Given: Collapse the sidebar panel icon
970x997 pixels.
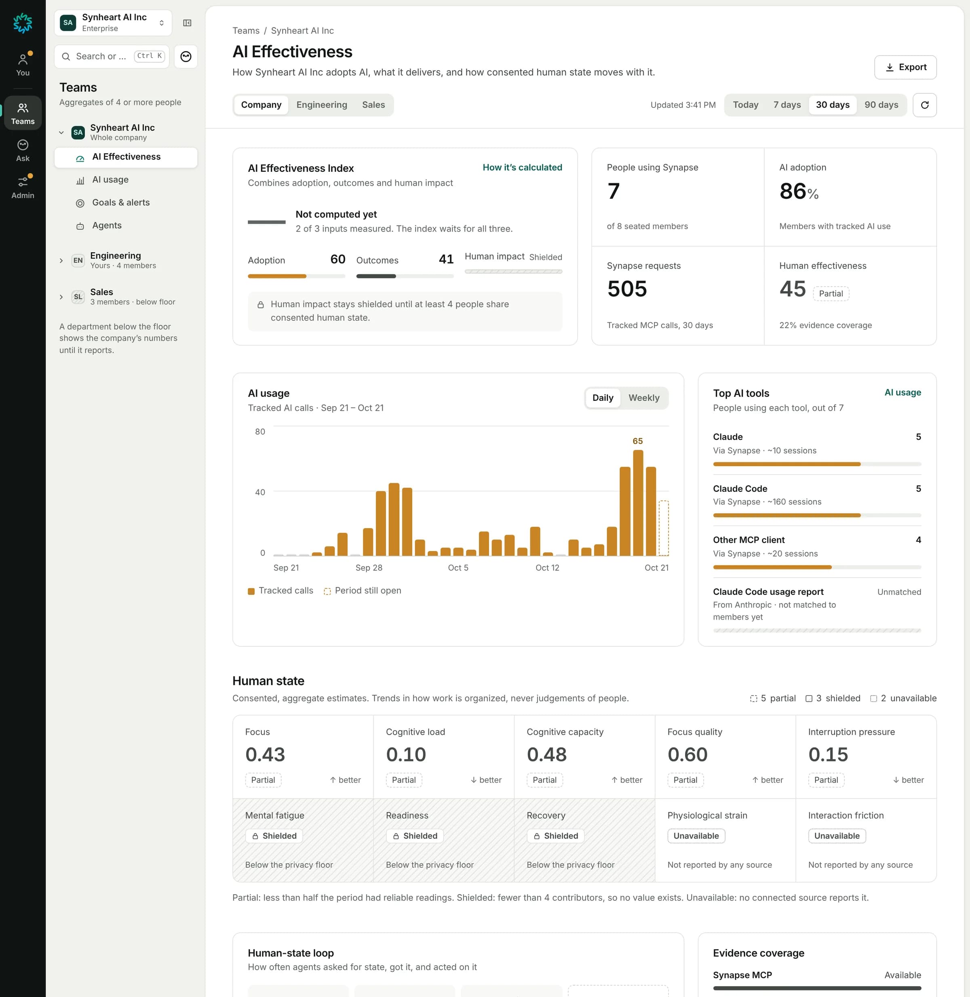Looking at the screenshot, I should pyautogui.click(x=187, y=23).
